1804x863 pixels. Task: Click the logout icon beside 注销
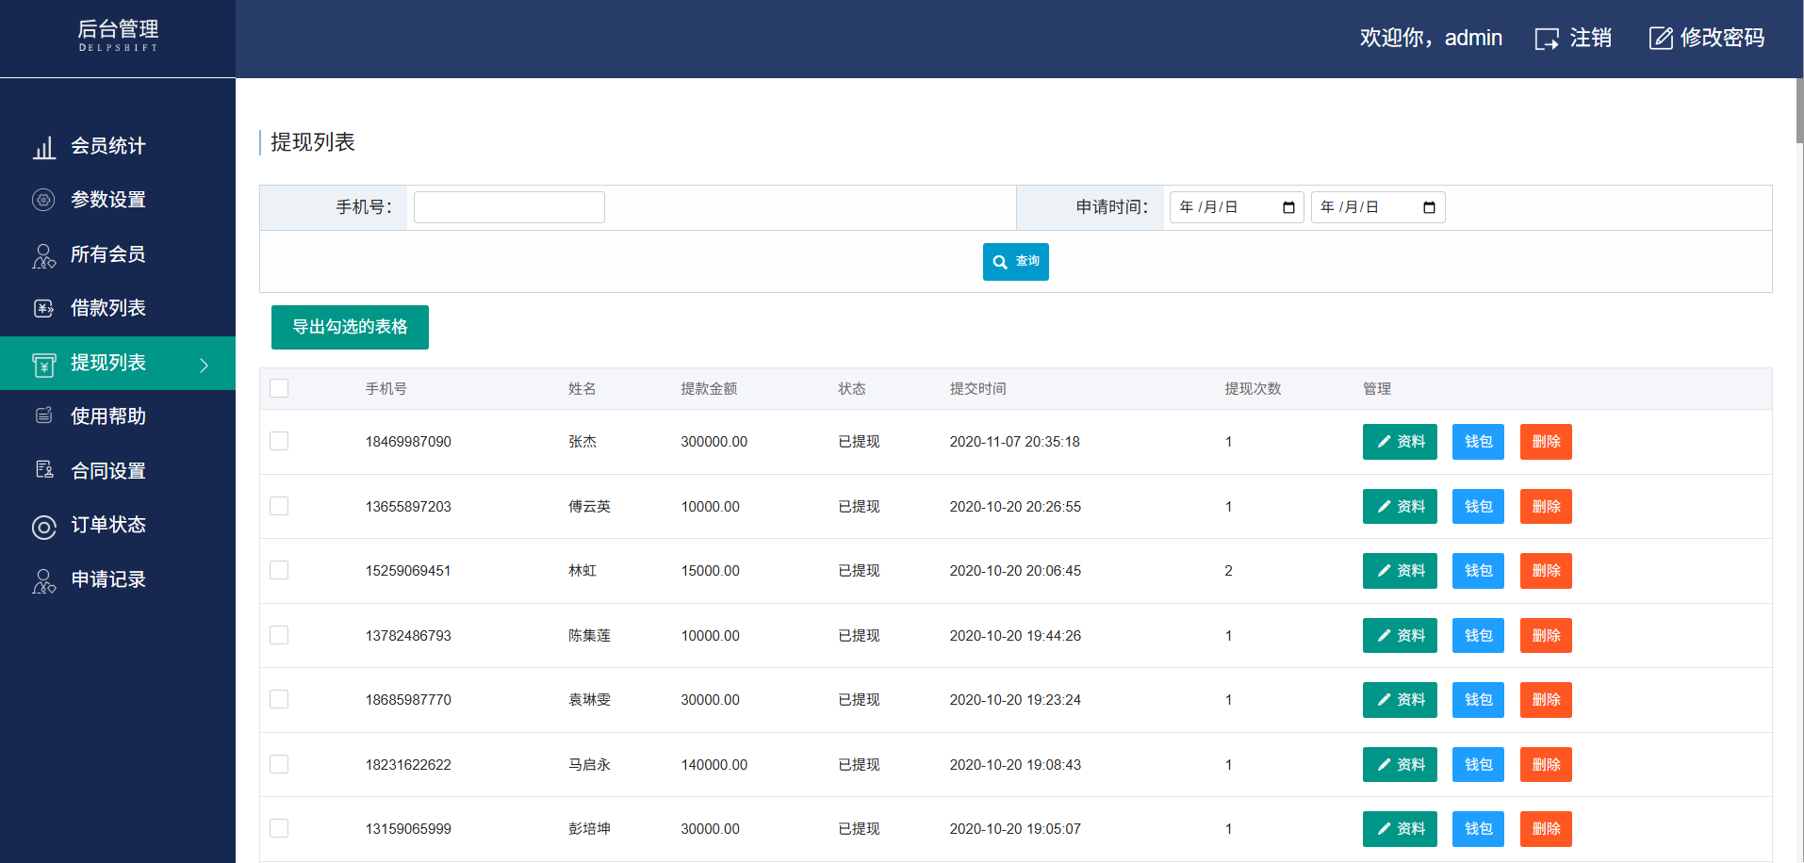pyautogui.click(x=1546, y=39)
